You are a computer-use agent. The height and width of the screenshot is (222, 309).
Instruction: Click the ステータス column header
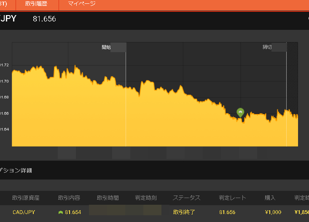point(186,198)
